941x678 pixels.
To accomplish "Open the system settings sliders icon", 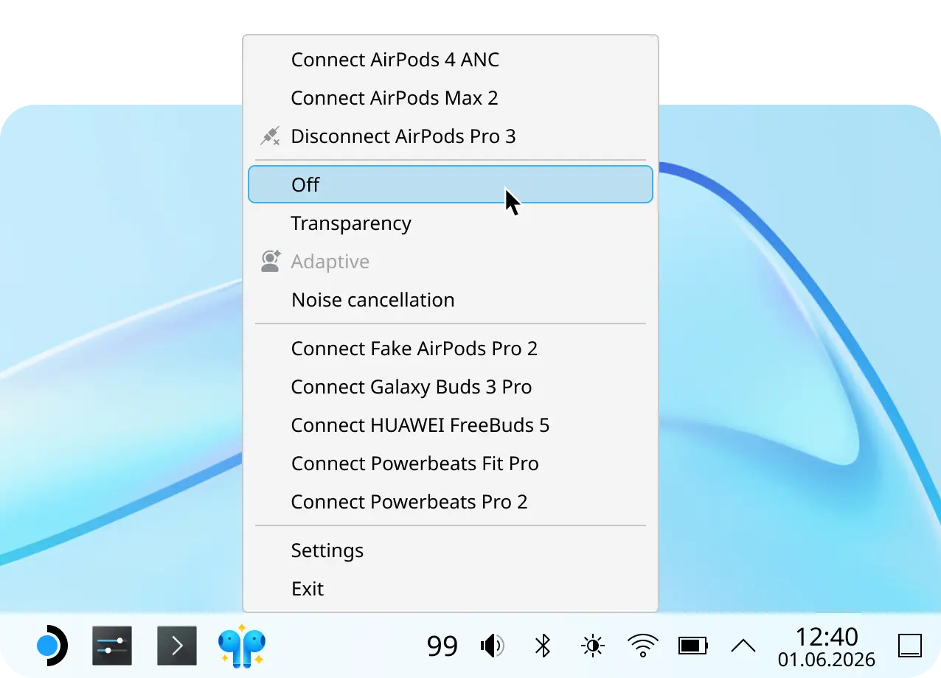I will point(112,646).
